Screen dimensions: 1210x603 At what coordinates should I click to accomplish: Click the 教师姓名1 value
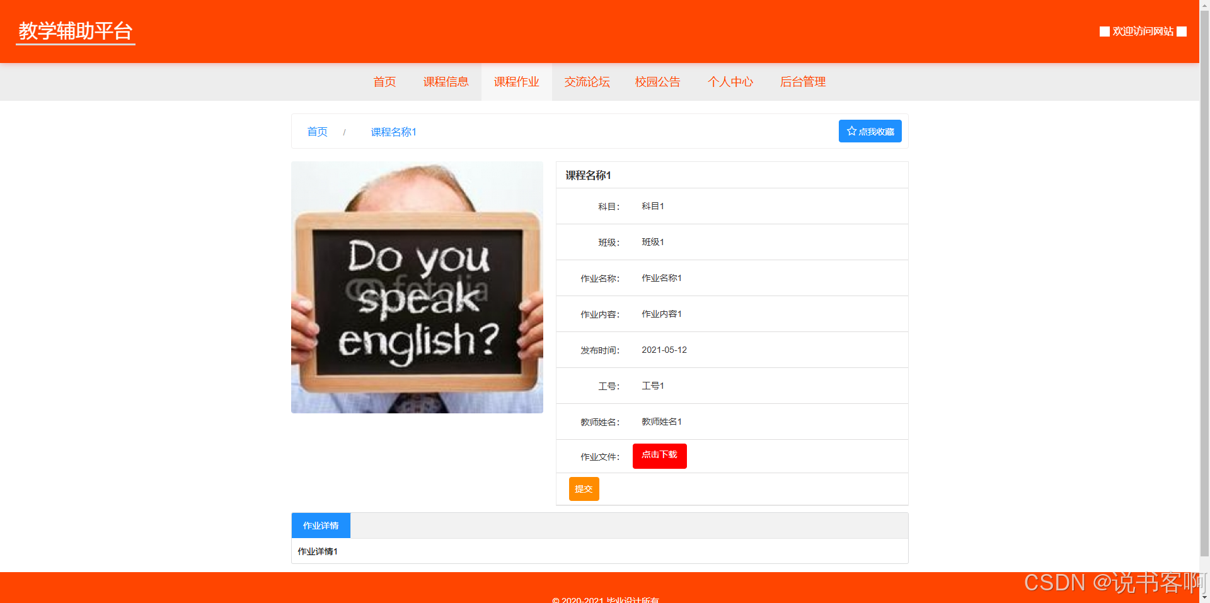[x=662, y=422]
